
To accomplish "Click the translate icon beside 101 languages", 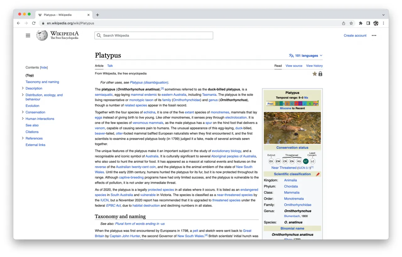I will coord(291,56).
